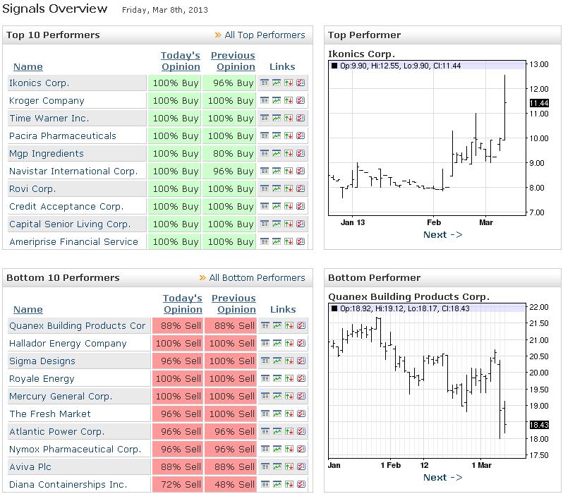
Task: Open the Aviva Plc stock link
Action: click(x=30, y=466)
